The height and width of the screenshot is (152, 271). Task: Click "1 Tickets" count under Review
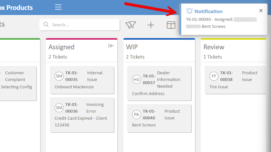coord(213,57)
